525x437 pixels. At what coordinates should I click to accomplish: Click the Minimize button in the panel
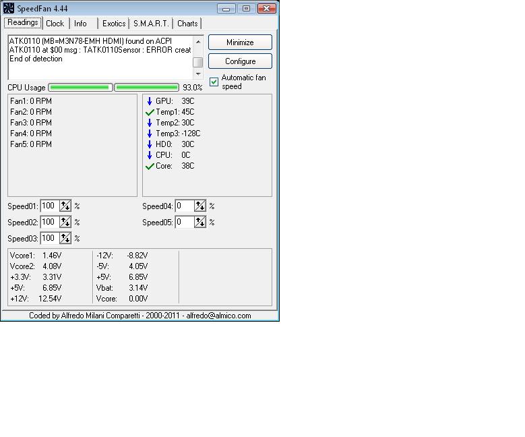(x=240, y=42)
